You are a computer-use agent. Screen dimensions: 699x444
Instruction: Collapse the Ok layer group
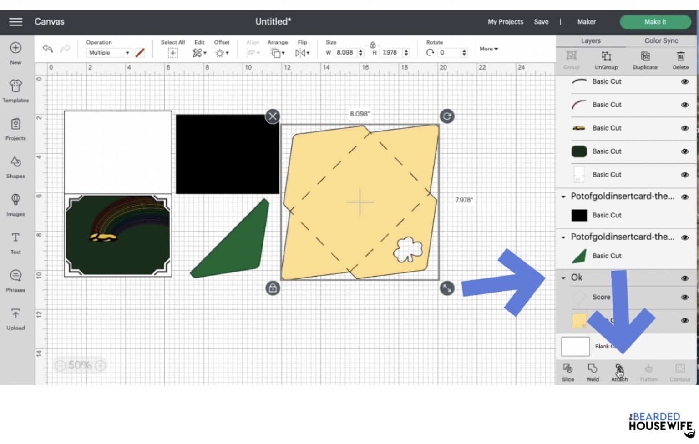pos(563,277)
